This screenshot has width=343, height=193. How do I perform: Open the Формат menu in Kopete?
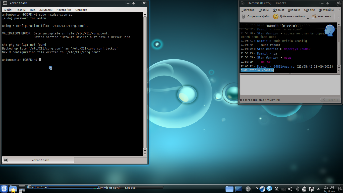click(278, 10)
